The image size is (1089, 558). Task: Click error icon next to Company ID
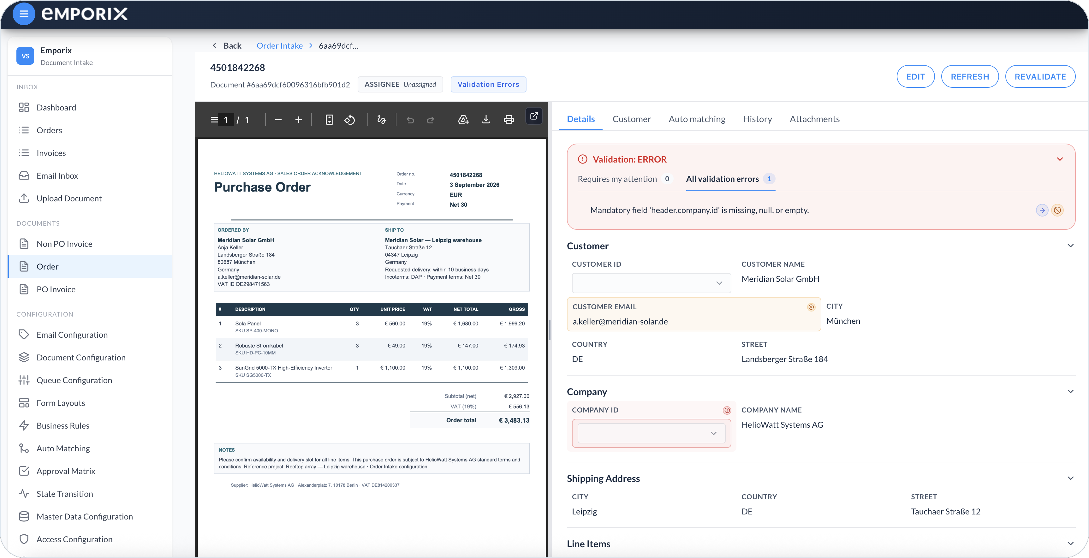[727, 410]
